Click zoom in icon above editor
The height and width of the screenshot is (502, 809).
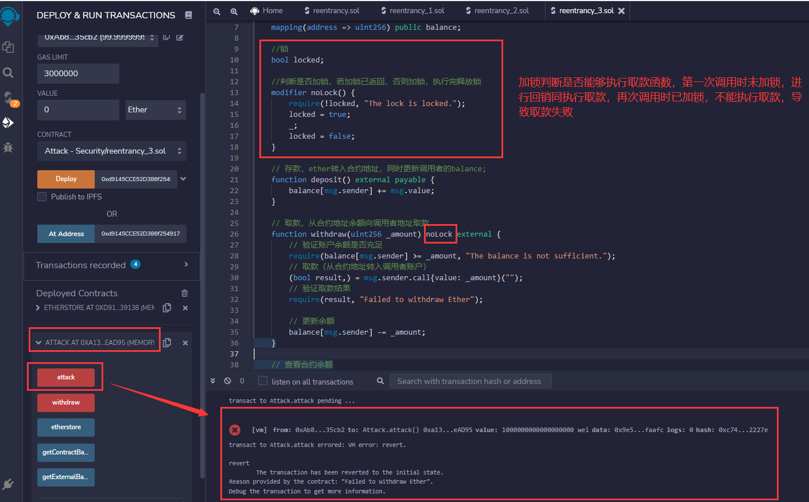[x=234, y=11]
